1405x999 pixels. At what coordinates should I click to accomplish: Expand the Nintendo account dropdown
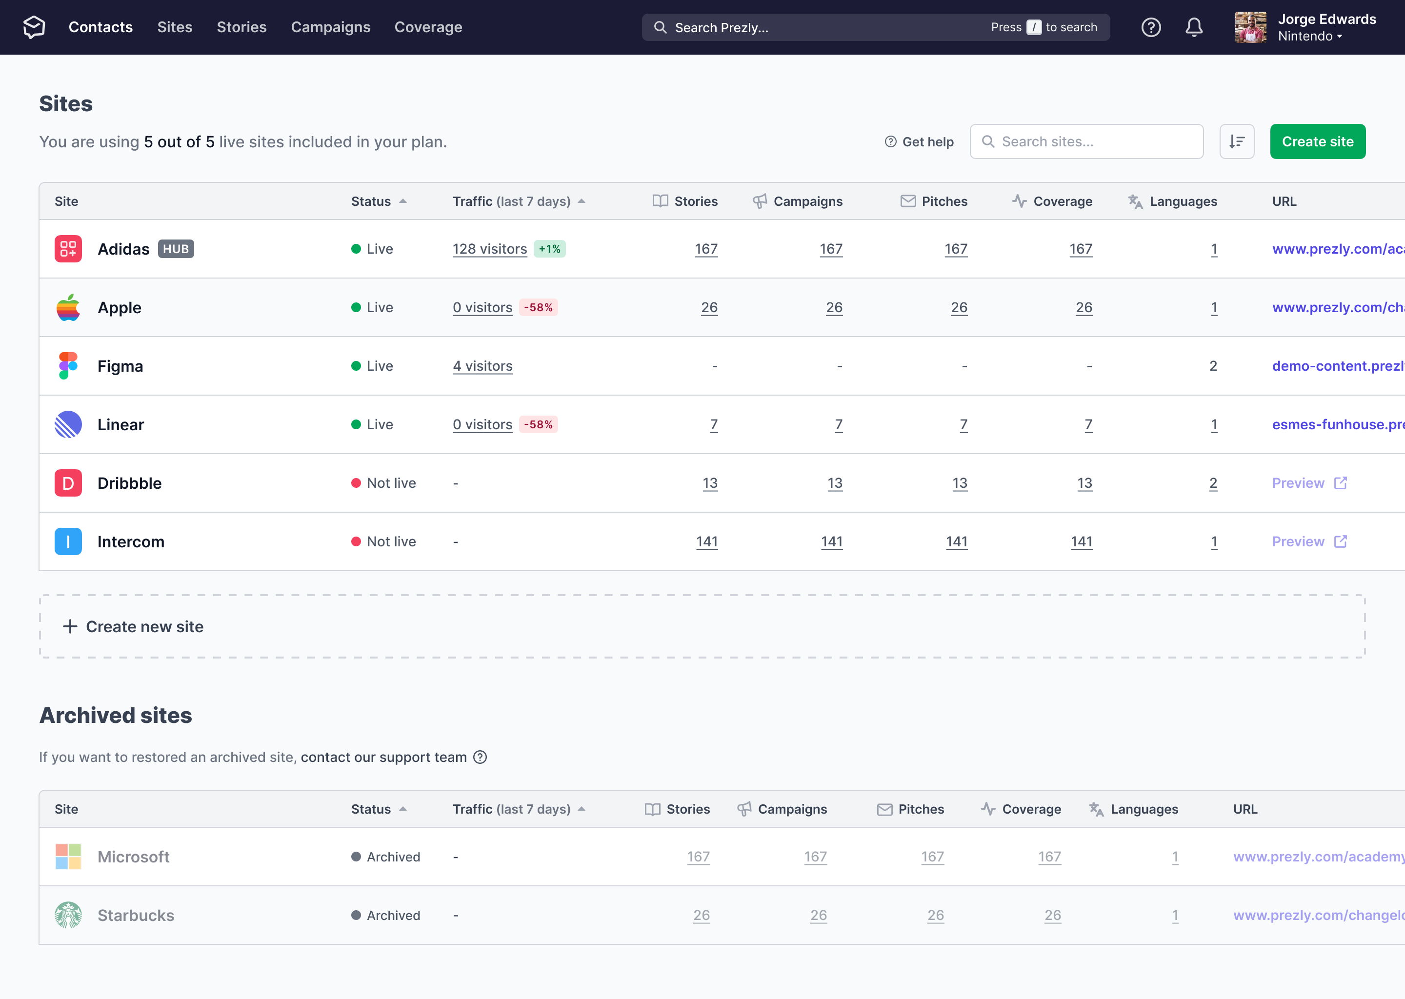[x=1310, y=36]
